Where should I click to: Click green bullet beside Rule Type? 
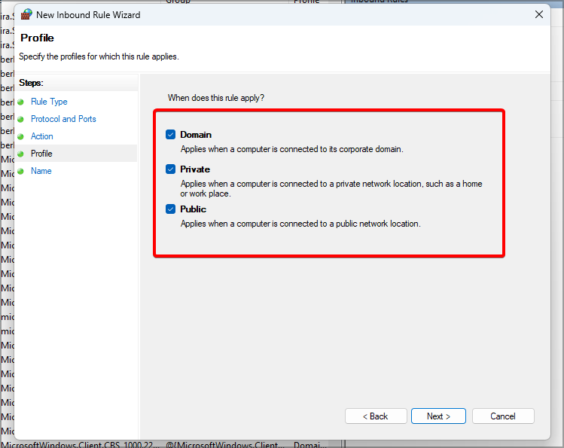point(21,102)
